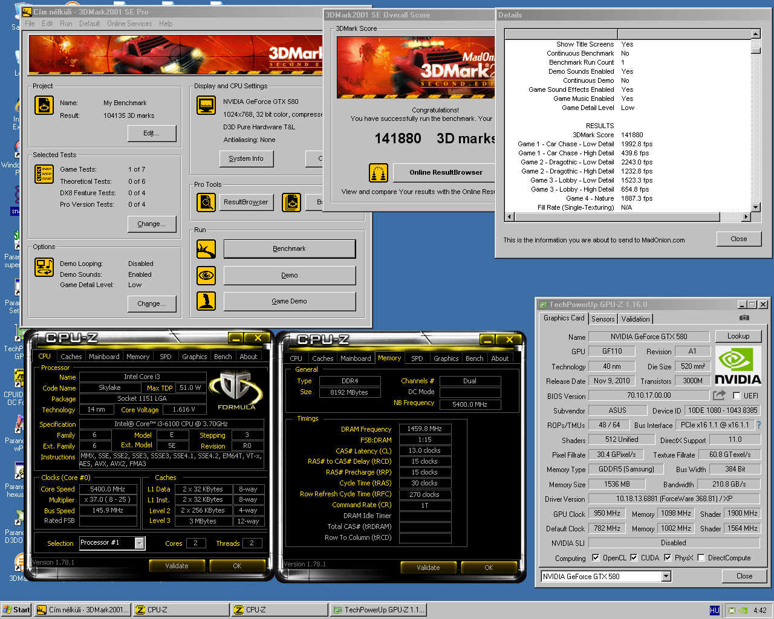774x619 pixels.
Task: Click the HU language indicator in tray
Action: click(714, 611)
